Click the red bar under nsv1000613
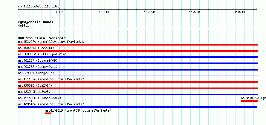 click(x=137, y=51)
